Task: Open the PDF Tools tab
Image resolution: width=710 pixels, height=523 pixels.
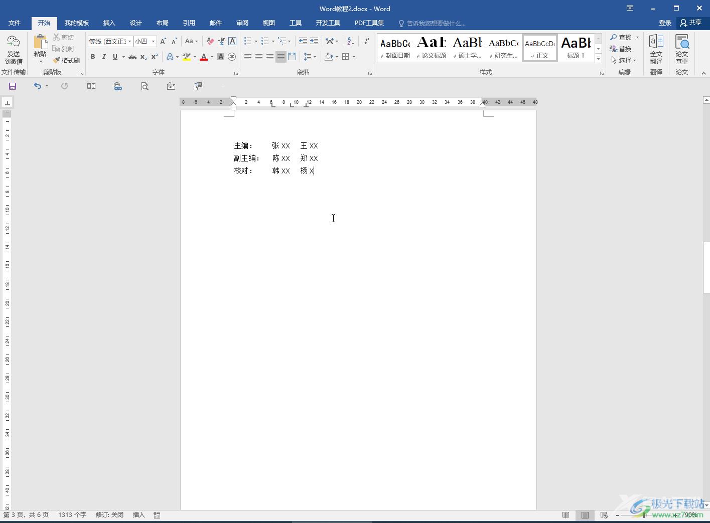Action: click(369, 23)
